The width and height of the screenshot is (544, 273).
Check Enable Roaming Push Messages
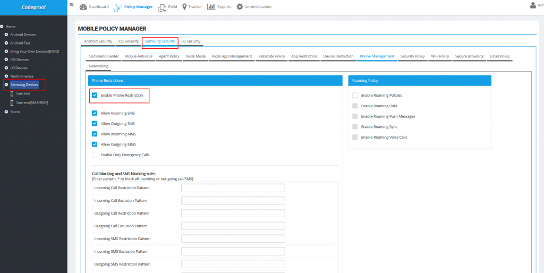[354, 116]
